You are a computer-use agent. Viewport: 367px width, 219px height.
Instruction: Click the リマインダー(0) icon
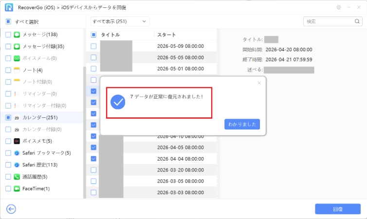pyautogui.click(x=17, y=93)
